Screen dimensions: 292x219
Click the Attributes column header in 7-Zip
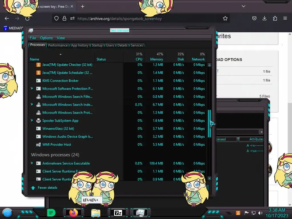[251, 139]
